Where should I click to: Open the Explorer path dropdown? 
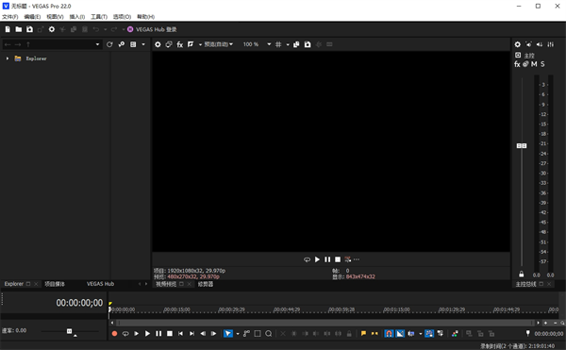pyautogui.click(x=97, y=44)
